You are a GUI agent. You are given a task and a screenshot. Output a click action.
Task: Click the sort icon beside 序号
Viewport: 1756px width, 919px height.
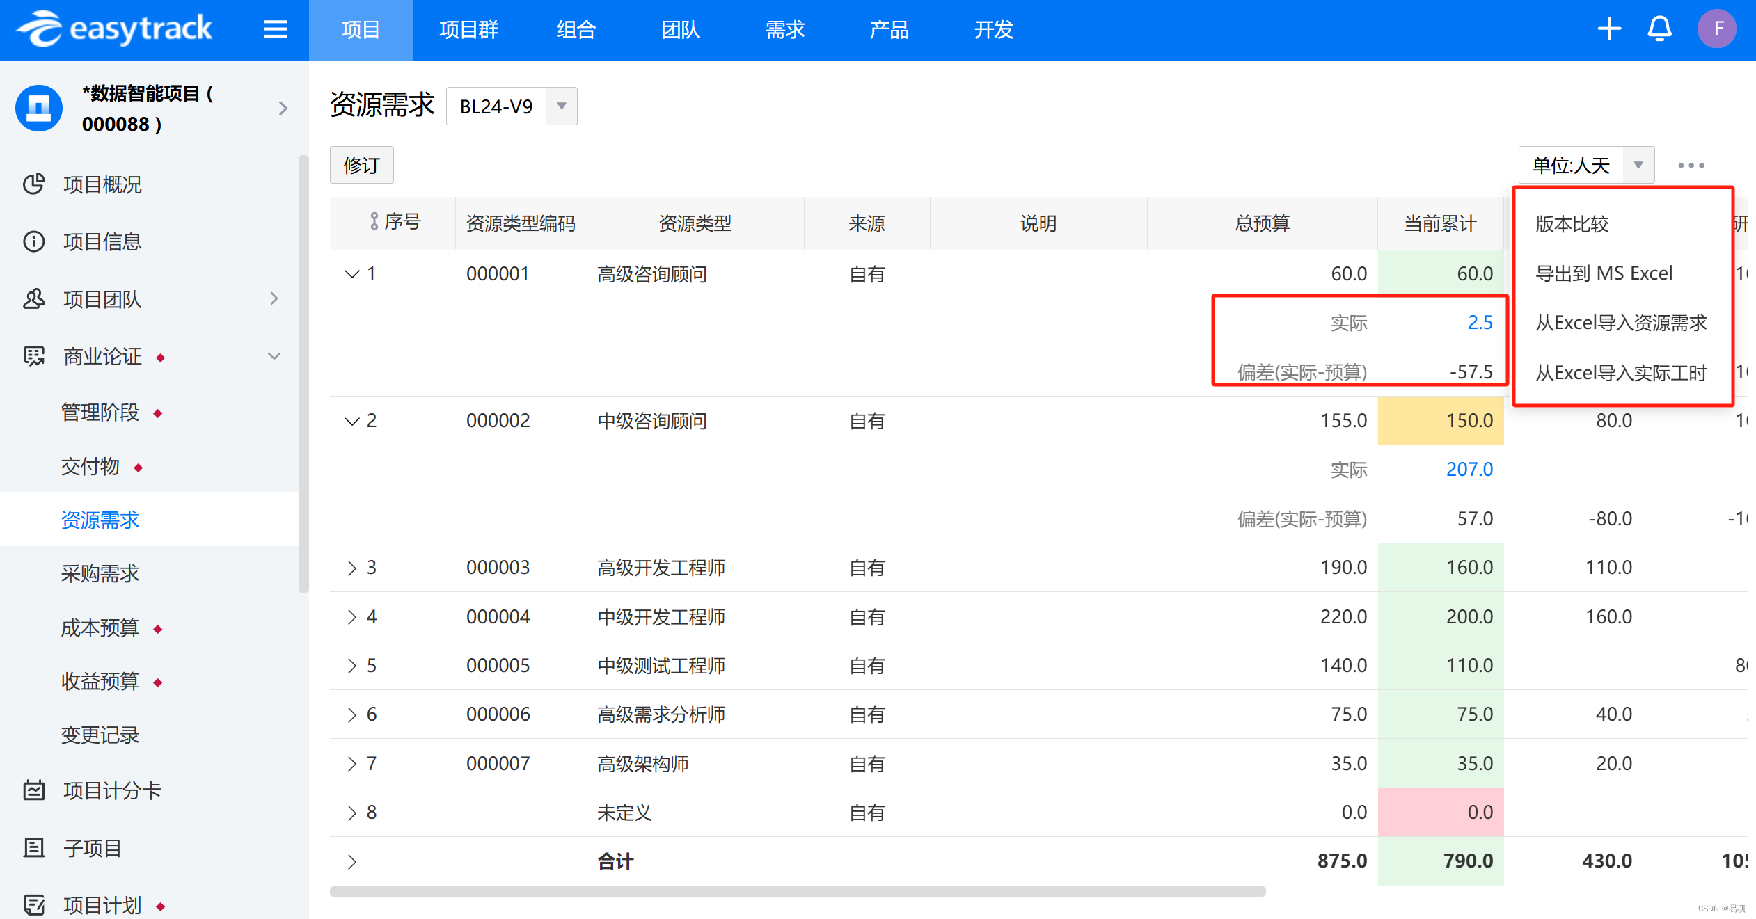click(374, 222)
